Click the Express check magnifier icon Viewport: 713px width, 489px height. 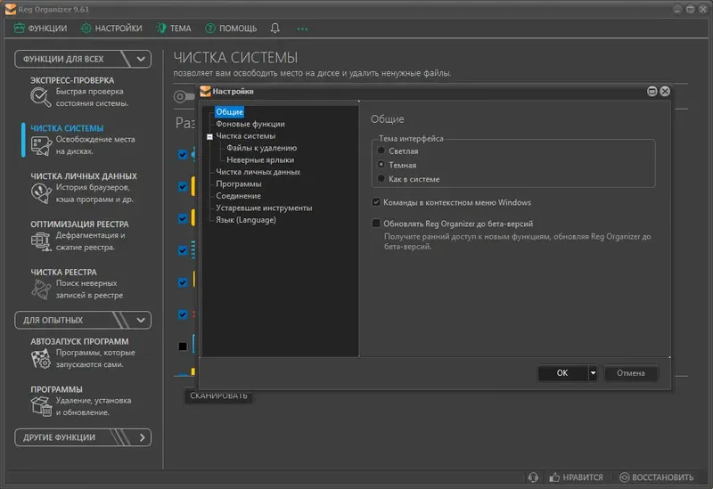[40, 97]
